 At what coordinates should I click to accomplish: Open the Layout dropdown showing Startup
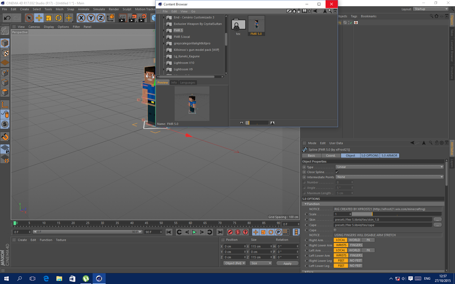[x=431, y=9]
